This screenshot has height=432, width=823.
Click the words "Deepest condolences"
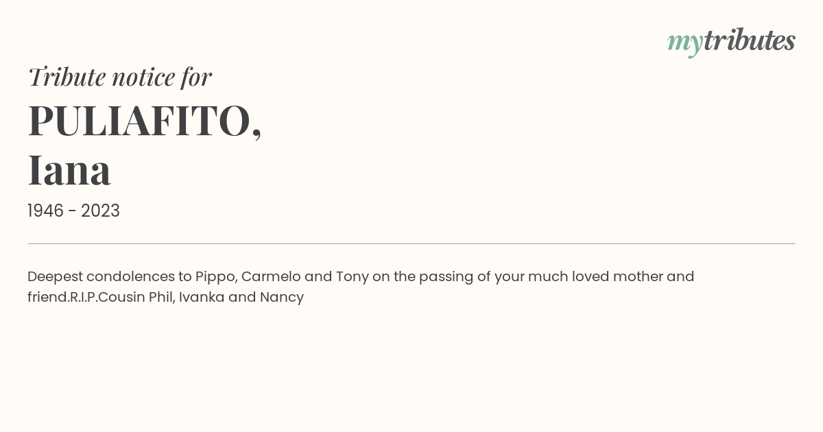click(x=101, y=277)
